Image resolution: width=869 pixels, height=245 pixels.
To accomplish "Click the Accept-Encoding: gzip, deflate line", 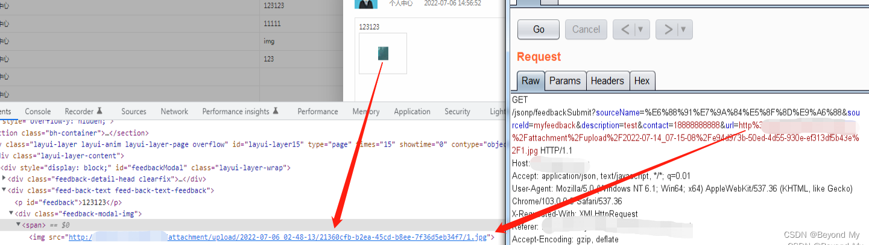I will pyautogui.click(x=565, y=239).
